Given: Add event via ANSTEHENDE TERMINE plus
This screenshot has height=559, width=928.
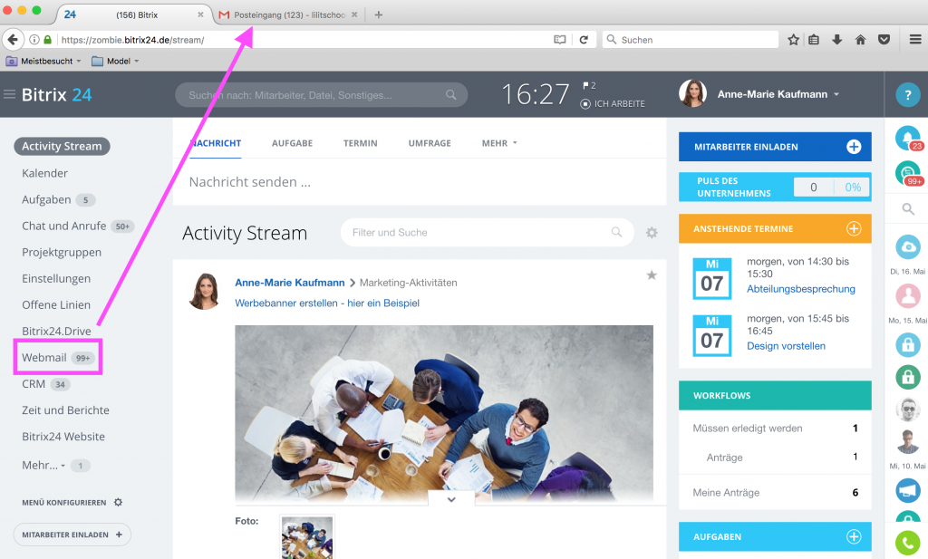Looking at the screenshot, I should (854, 228).
